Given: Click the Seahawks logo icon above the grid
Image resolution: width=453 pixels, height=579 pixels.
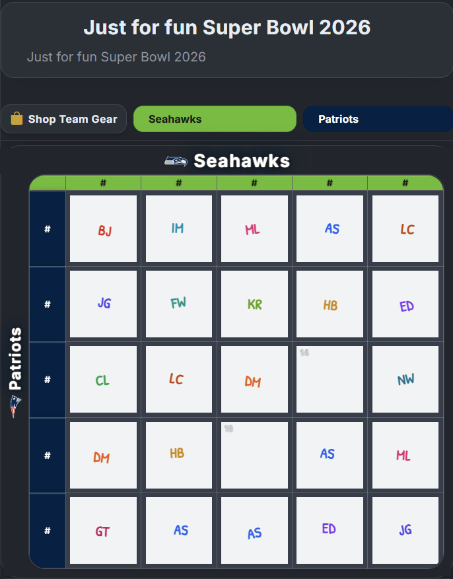Looking at the screenshot, I should tap(176, 160).
